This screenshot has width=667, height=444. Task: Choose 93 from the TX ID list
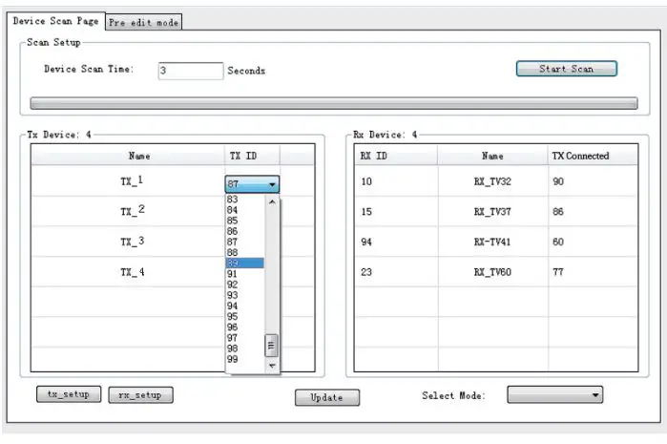(244, 295)
